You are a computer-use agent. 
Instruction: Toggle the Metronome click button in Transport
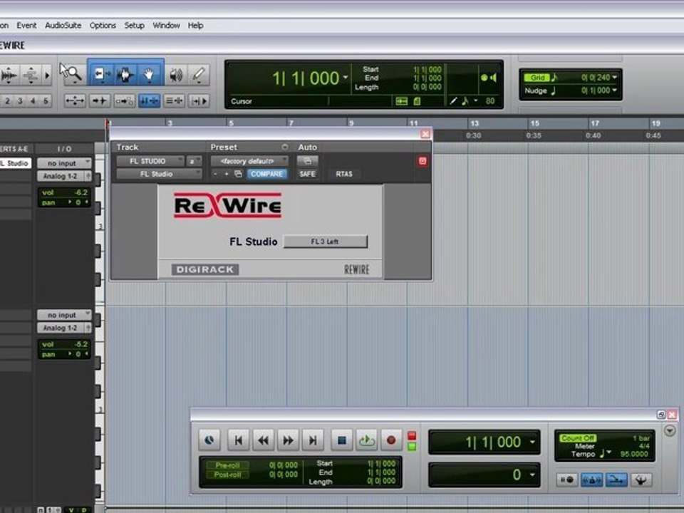click(x=591, y=480)
